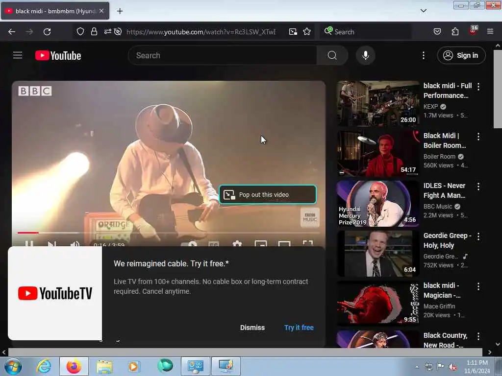Click the autoplay blocked icon in address bar
The image size is (502, 376).
(x=118, y=32)
